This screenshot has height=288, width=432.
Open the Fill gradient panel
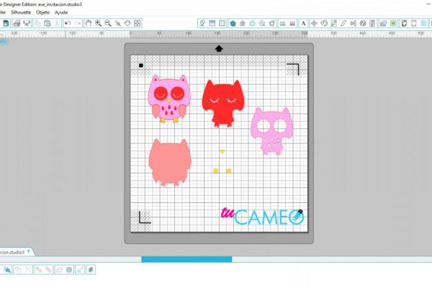pos(243,24)
